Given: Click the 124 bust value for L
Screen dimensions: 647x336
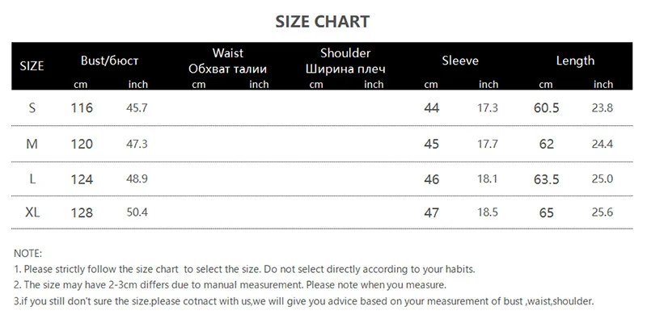Looking at the screenshot, I should pos(82,179).
